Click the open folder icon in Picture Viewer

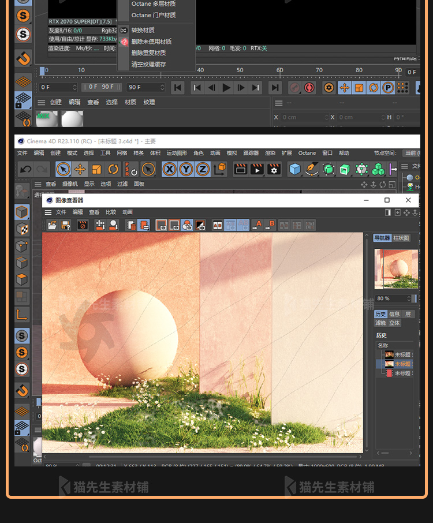click(x=52, y=225)
